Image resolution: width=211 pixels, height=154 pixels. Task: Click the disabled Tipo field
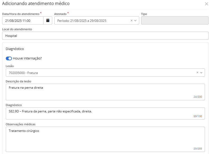pyautogui.click(x=175, y=21)
